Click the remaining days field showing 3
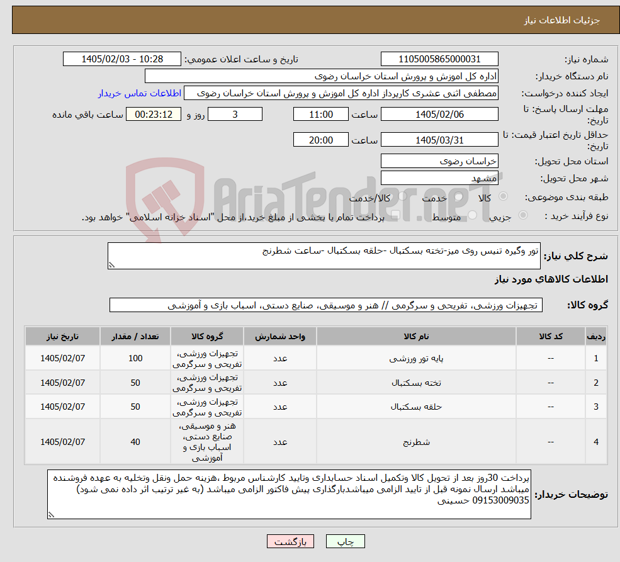Screen dimensions: 620x562 point(235,114)
